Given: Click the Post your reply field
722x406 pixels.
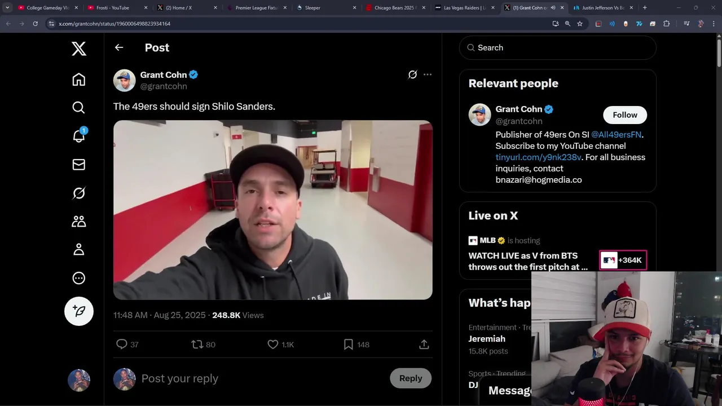Looking at the screenshot, I should (261, 378).
